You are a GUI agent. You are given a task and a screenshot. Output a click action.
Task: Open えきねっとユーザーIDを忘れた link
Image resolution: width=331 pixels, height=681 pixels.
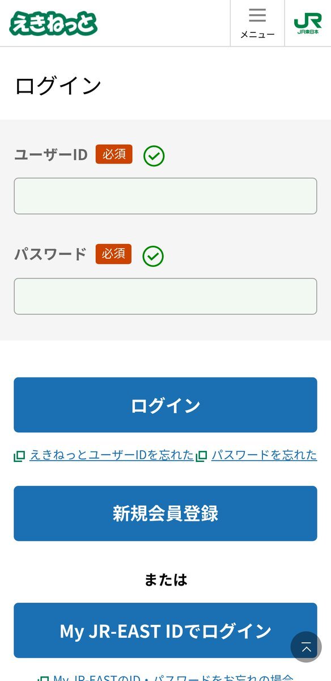click(x=112, y=455)
